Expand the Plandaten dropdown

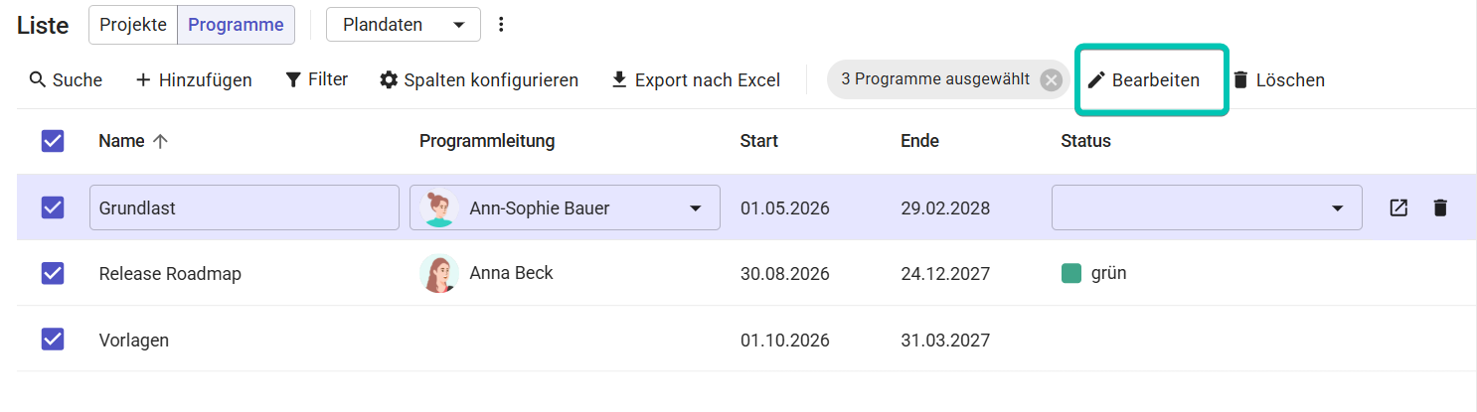[x=404, y=25]
